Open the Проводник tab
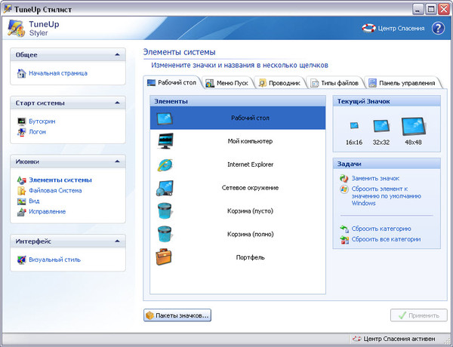 (279, 83)
